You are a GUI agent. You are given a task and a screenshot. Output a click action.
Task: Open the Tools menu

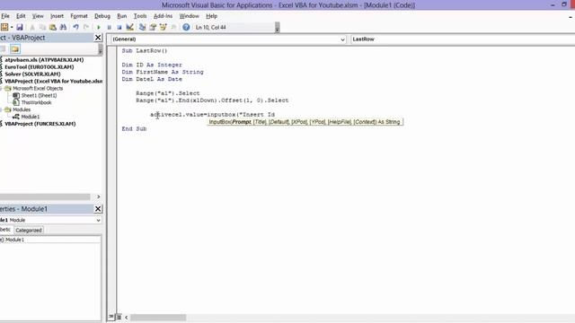(x=140, y=16)
